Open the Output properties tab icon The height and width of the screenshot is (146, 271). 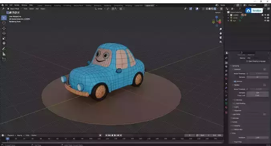pos(226,67)
